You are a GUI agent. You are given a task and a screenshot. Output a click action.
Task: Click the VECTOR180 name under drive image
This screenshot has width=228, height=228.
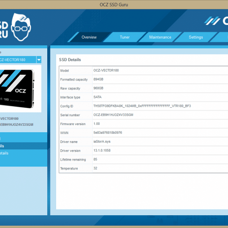point(9,118)
